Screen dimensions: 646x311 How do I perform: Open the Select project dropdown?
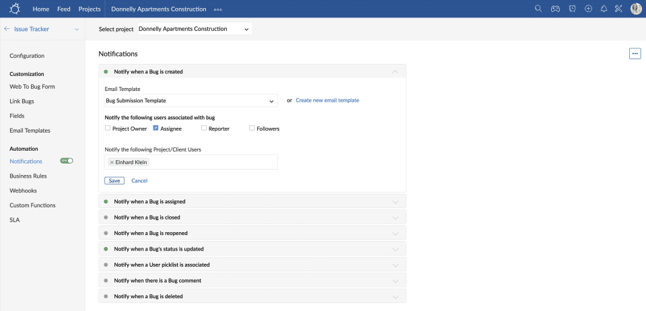pos(194,29)
